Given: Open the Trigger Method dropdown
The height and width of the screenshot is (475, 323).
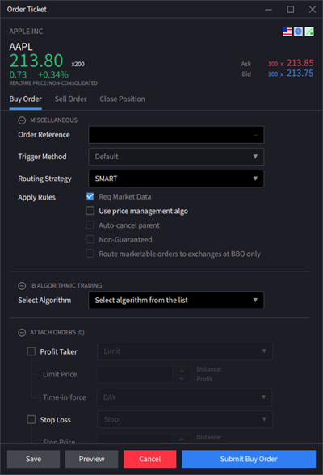Looking at the screenshot, I should pyautogui.click(x=176, y=157).
